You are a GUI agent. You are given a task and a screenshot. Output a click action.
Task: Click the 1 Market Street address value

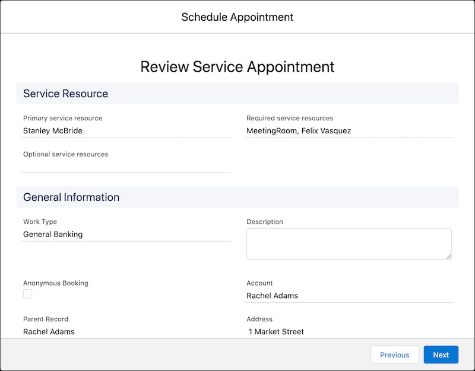(276, 332)
